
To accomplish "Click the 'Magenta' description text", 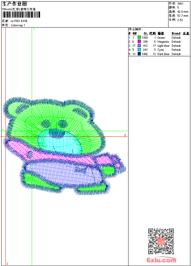I will 163,42.
